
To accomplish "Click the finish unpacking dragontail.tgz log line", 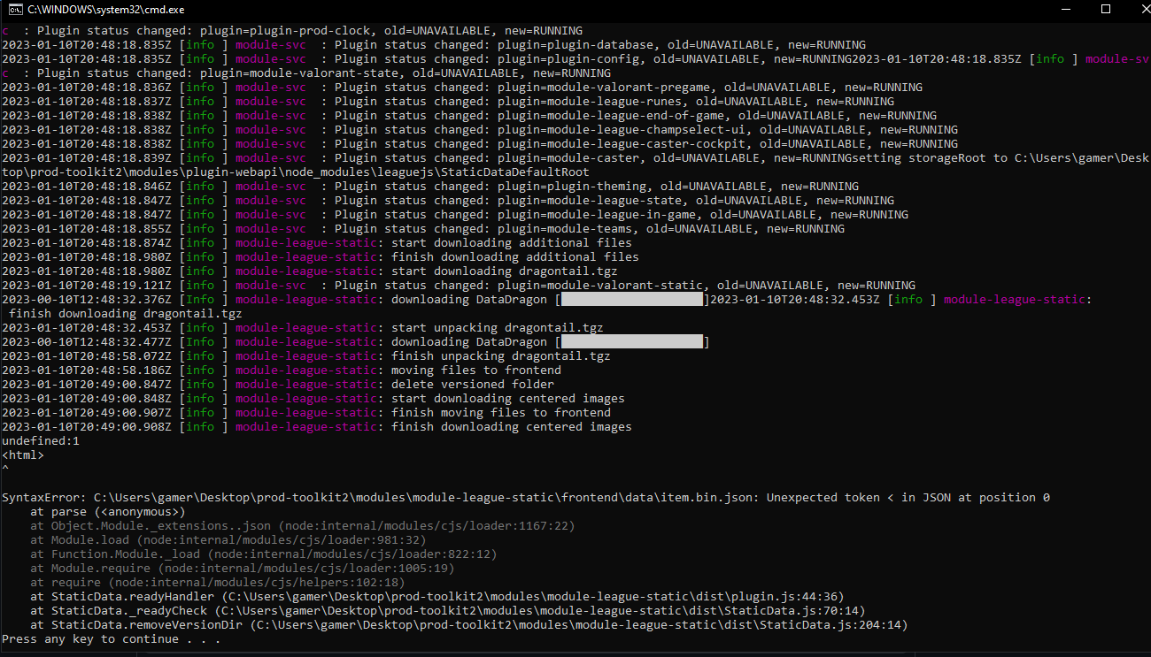I will (x=443, y=355).
